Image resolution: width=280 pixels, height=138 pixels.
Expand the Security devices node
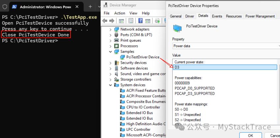(111, 63)
